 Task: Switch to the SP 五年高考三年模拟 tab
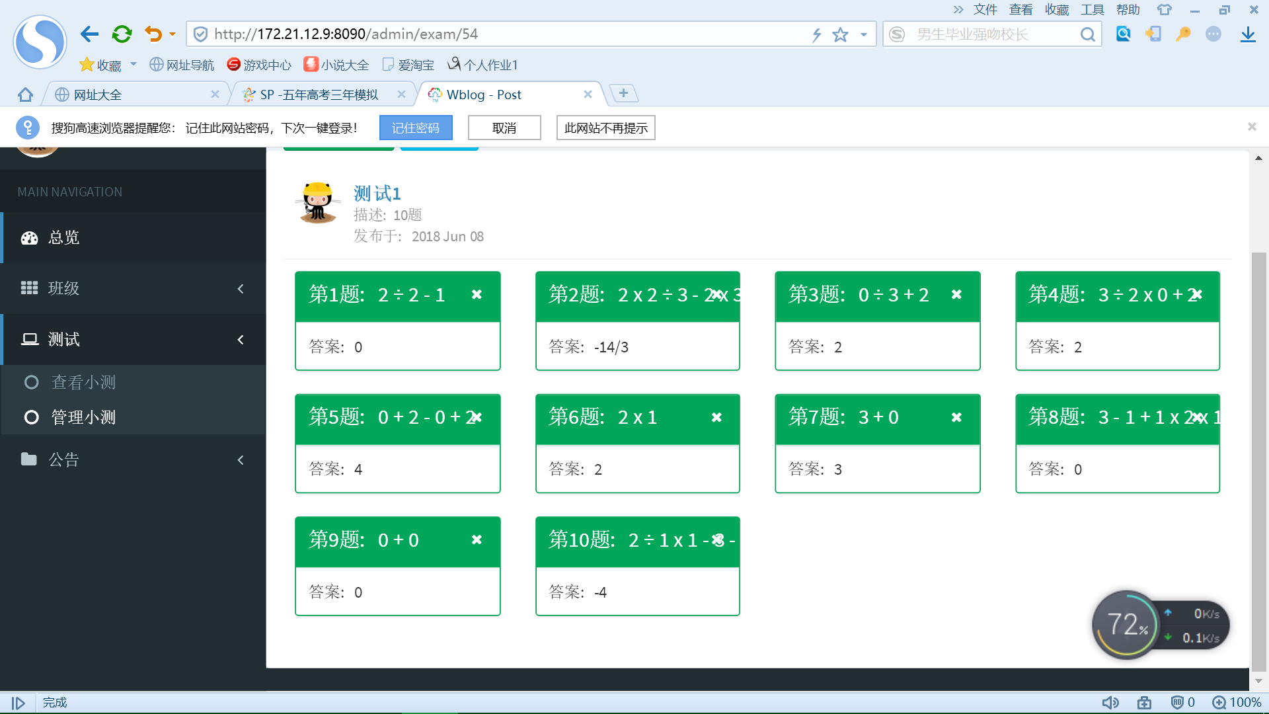point(319,95)
